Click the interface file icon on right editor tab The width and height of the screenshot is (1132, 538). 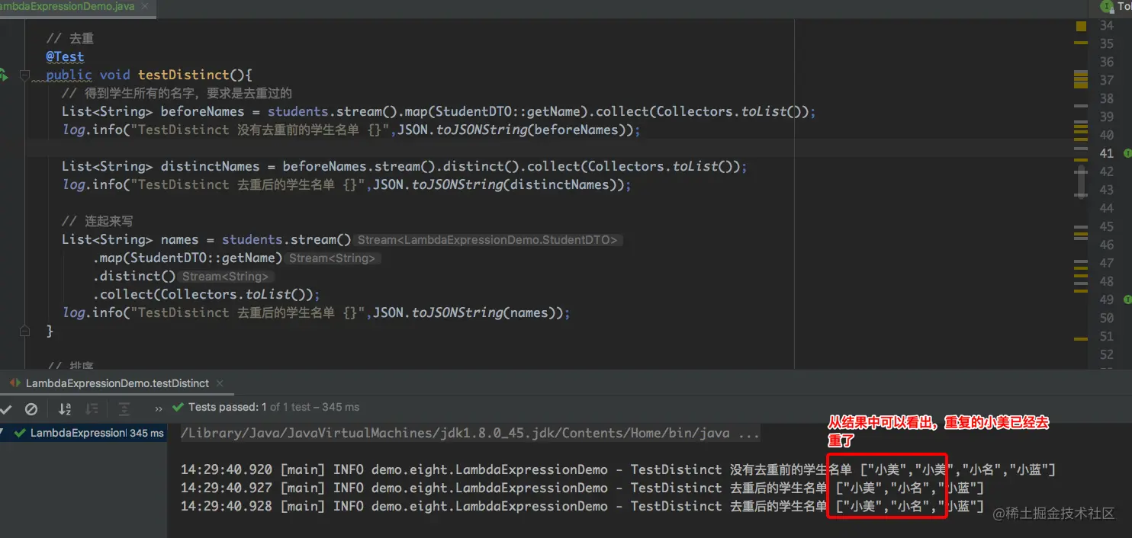click(1106, 6)
